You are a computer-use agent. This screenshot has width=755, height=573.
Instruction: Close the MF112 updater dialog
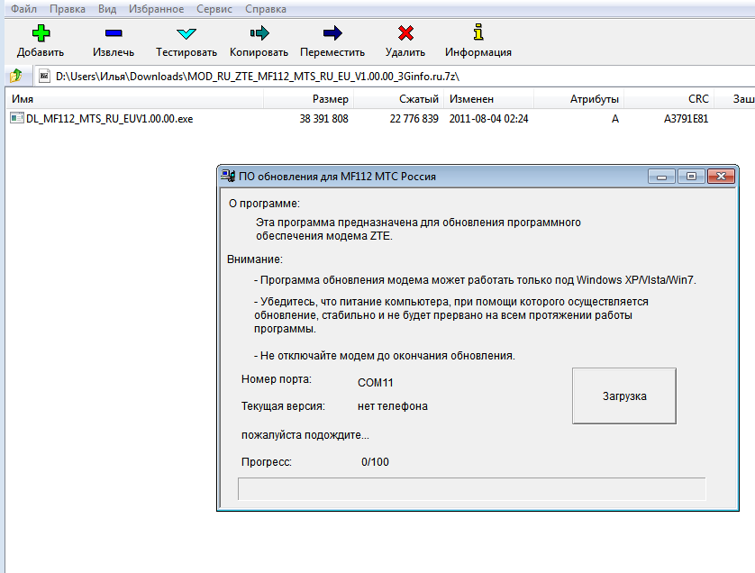721,177
